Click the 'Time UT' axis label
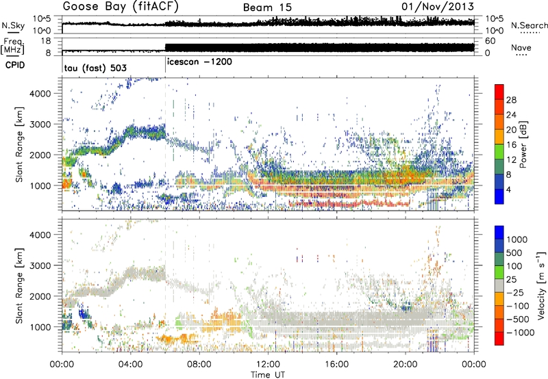 coord(267,375)
